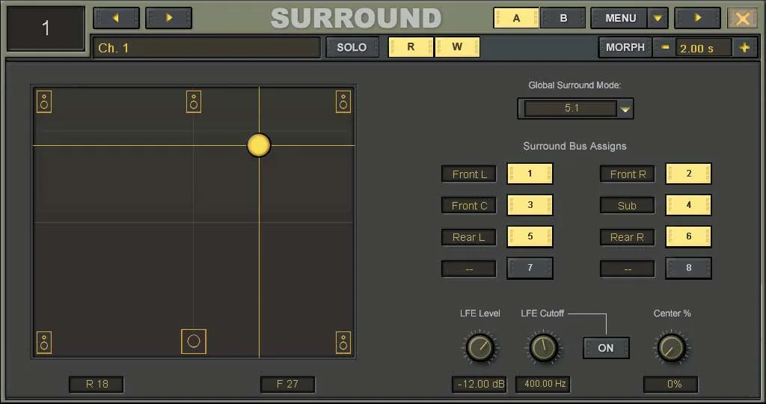Click the Rear R bus label

click(628, 237)
